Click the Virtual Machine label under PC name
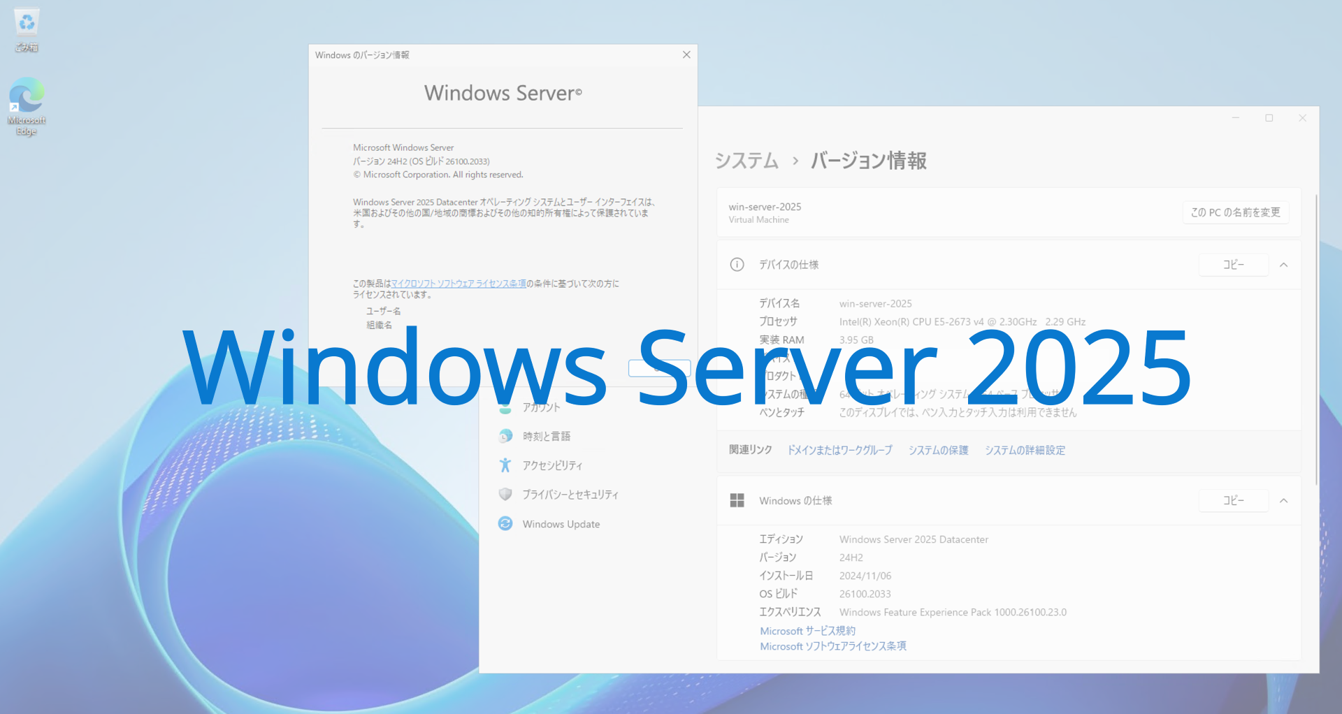This screenshot has width=1342, height=714. coord(758,219)
